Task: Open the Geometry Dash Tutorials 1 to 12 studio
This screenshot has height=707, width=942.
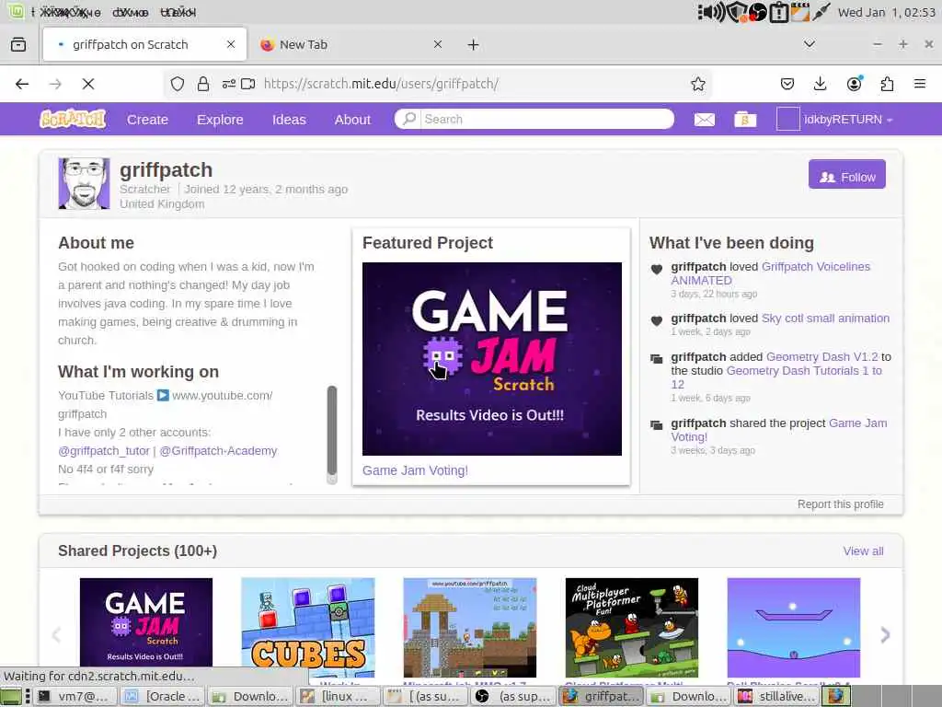Action: (776, 377)
